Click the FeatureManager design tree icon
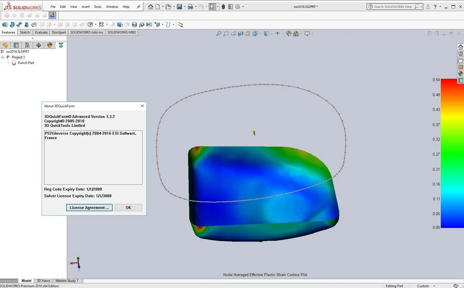Image resolution: width=464 pixels, height=288 pixels. (x=5, y=45)
